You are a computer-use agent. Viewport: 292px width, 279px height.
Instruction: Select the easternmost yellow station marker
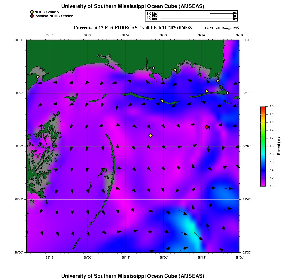(x=227, y=93)
